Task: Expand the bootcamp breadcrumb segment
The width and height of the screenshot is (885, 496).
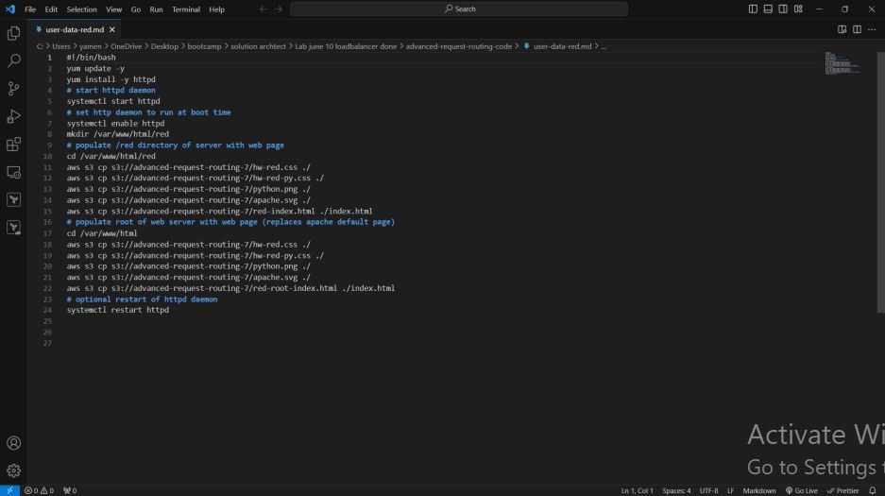Action: tap(204, 46)
